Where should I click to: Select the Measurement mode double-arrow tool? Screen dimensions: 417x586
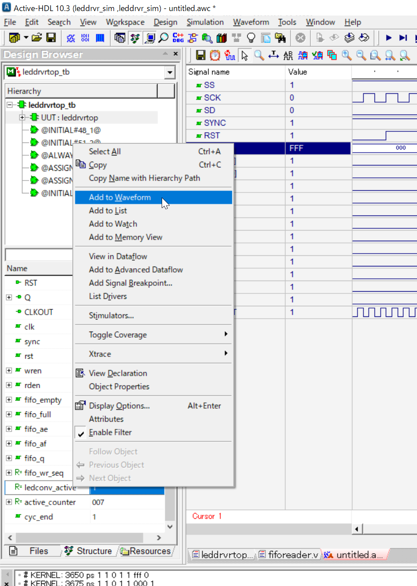[x=273, y=55]
